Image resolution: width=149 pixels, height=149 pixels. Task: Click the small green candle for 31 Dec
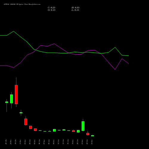coord(21,113)
